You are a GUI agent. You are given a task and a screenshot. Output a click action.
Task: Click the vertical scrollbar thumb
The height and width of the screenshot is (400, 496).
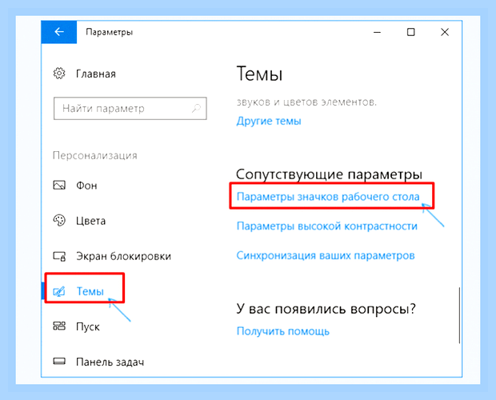point(459,315)
